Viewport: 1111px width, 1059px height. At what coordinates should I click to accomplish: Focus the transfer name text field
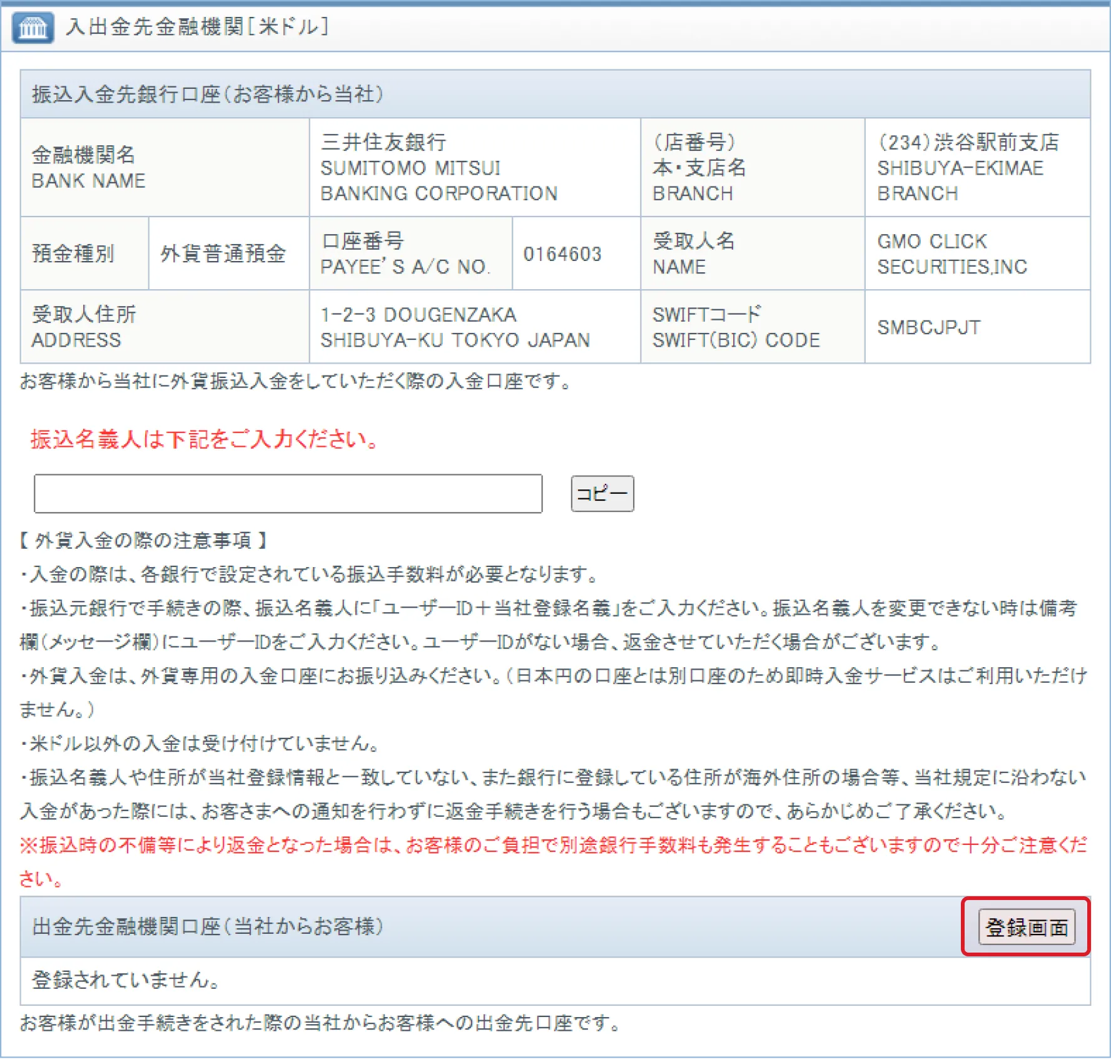(x=288, y=494)
